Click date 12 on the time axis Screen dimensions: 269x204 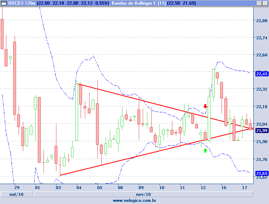pyautogui.click(x=203, y=187)
